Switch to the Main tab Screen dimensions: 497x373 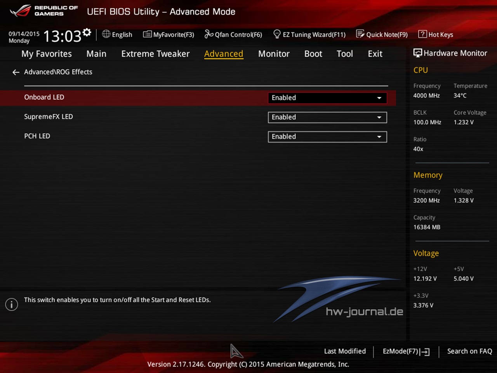[96, 54]
